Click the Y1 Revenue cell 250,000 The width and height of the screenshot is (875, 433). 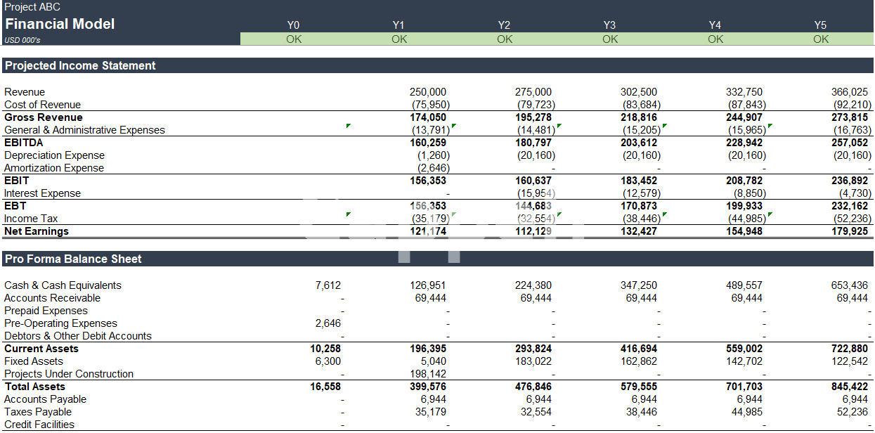tap(428, 92)
